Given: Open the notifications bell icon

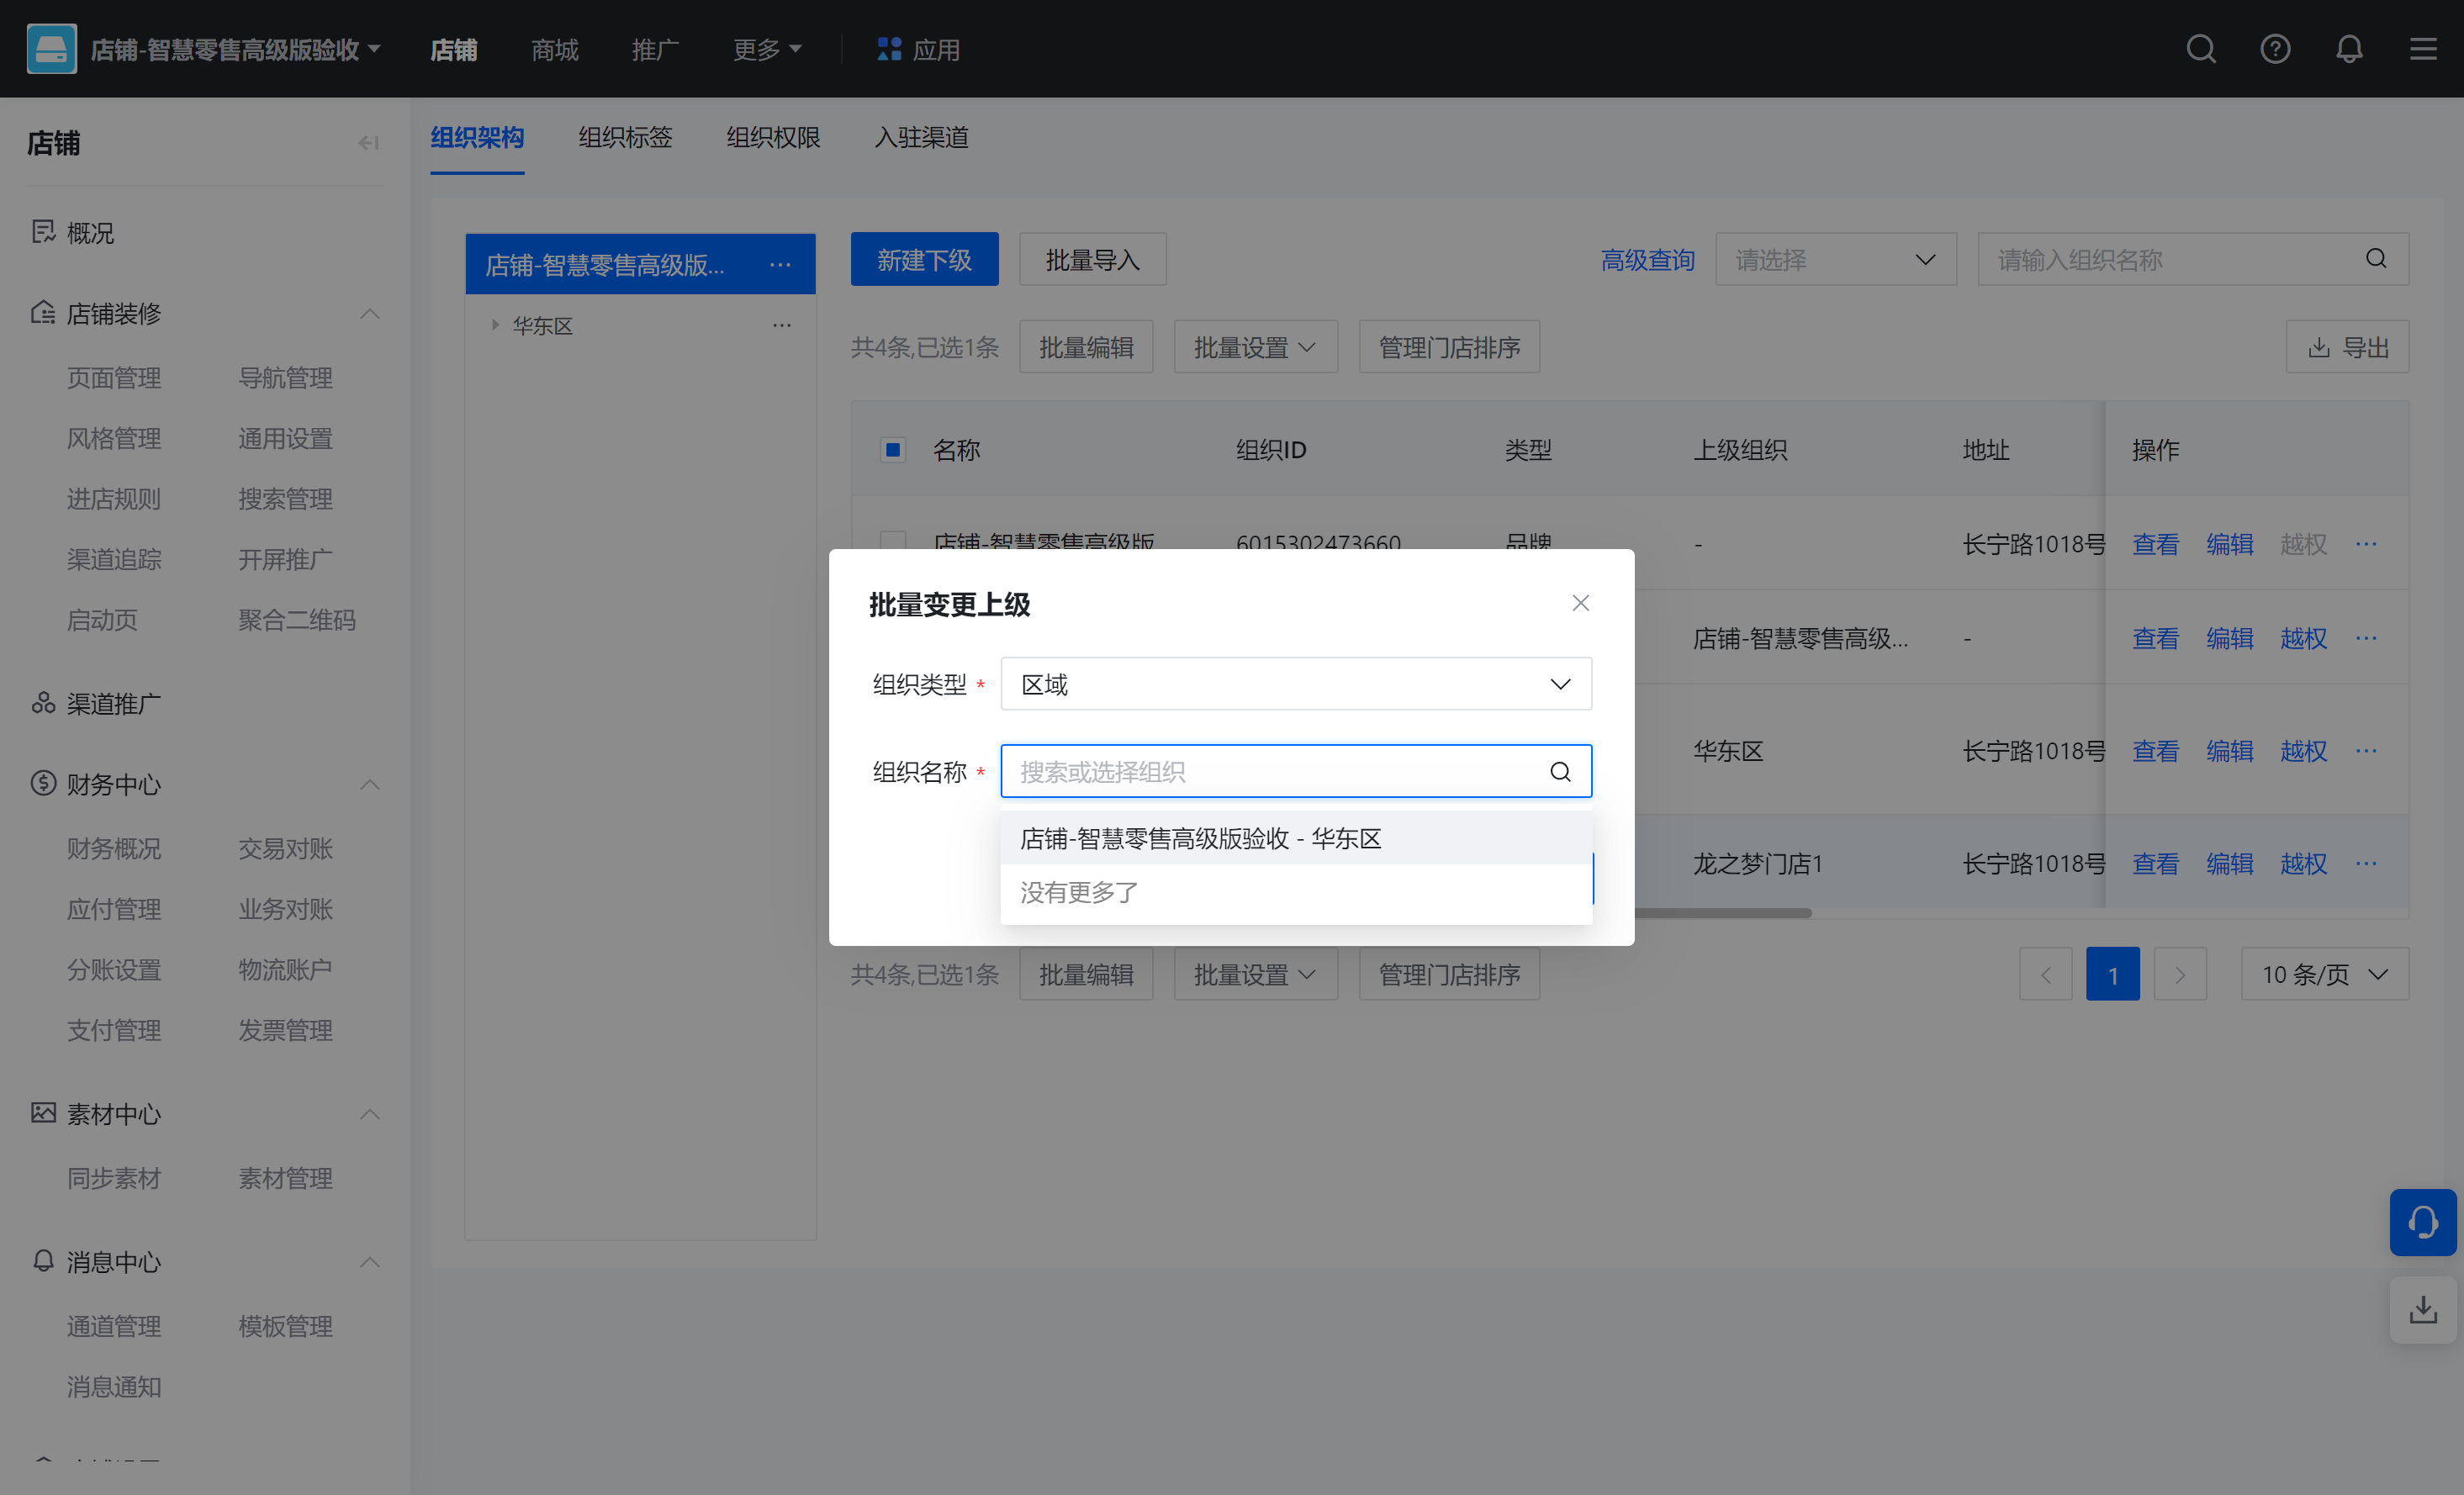Looking at the screenshot, I should [x=2349, y=49].
